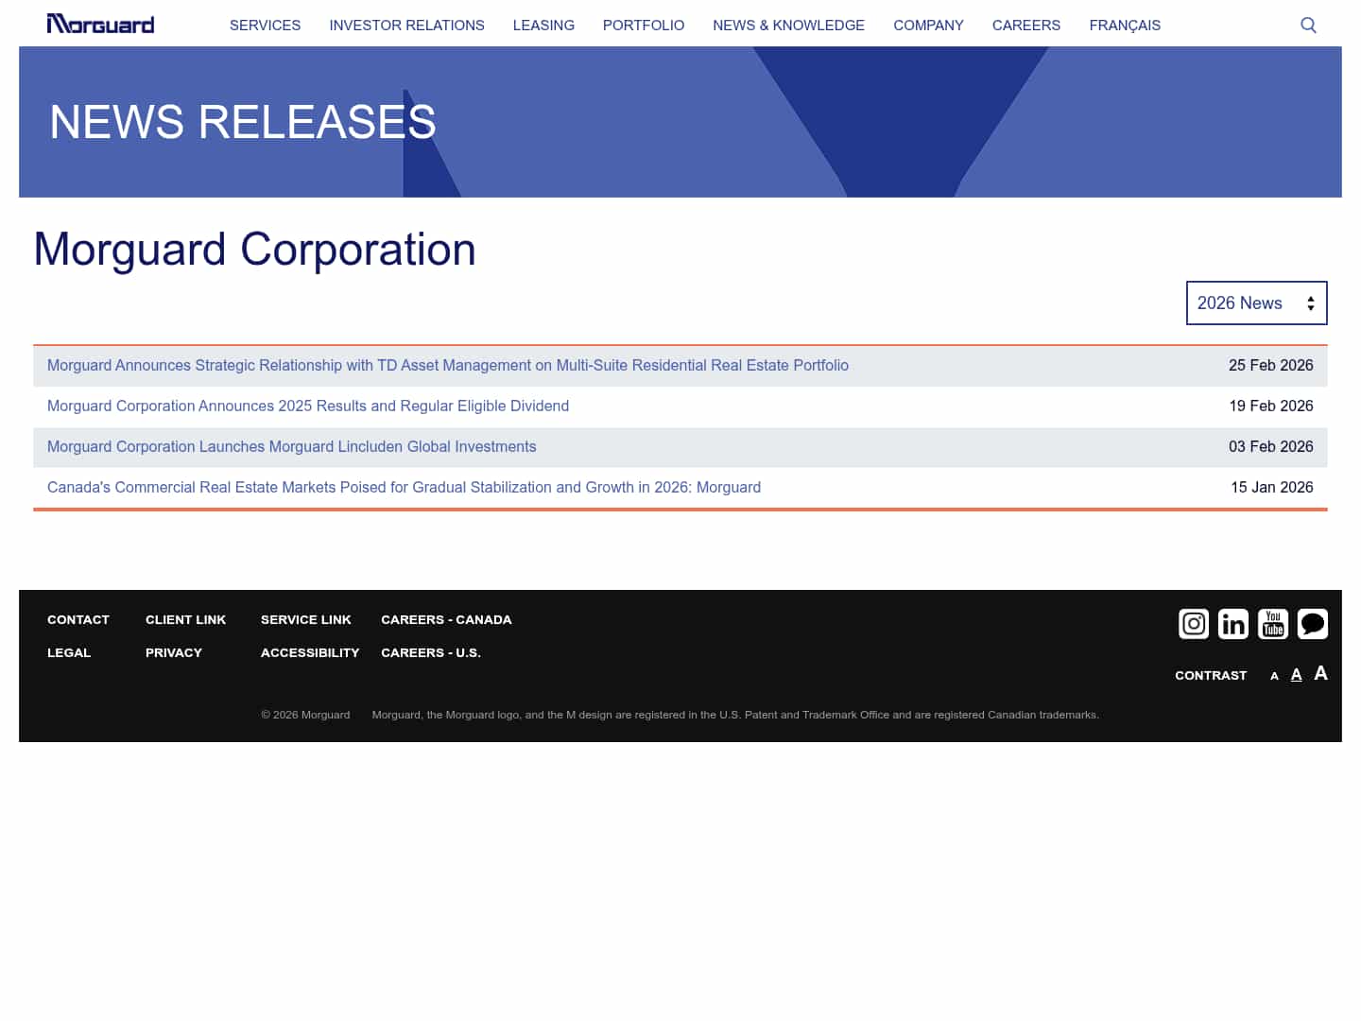Open Morguard's Instagram page

1194,624
